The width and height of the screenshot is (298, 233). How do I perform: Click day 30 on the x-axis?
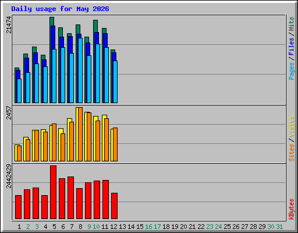click(271, 227)
